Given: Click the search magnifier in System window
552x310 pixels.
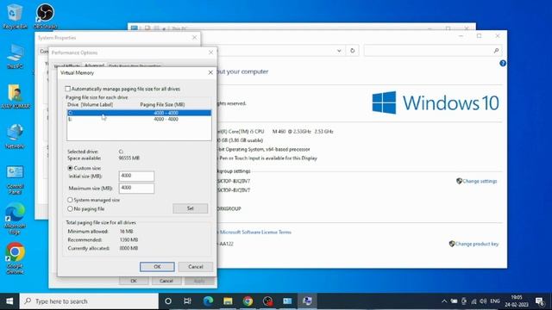Looking at the screenshot, I should [x=496, y=51].
